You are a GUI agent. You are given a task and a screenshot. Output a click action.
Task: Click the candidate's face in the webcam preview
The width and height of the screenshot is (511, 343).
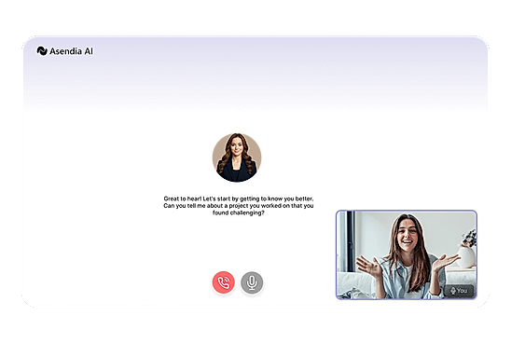tap(407, 235)
